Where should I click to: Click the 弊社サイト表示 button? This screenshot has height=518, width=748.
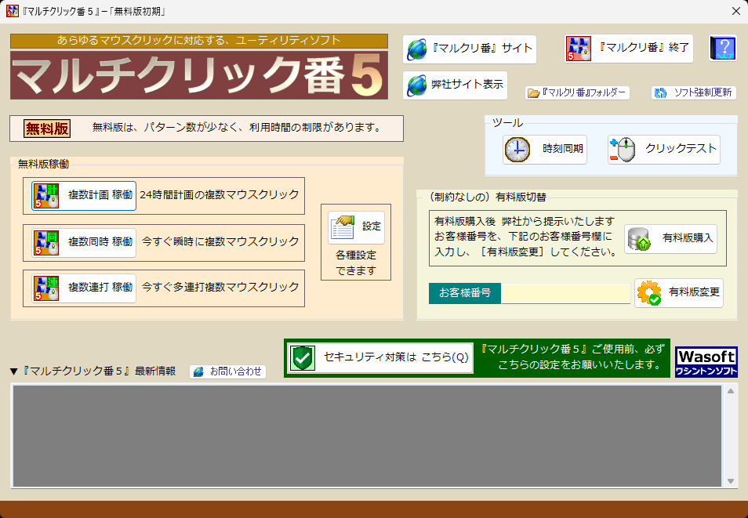(455, 85)
